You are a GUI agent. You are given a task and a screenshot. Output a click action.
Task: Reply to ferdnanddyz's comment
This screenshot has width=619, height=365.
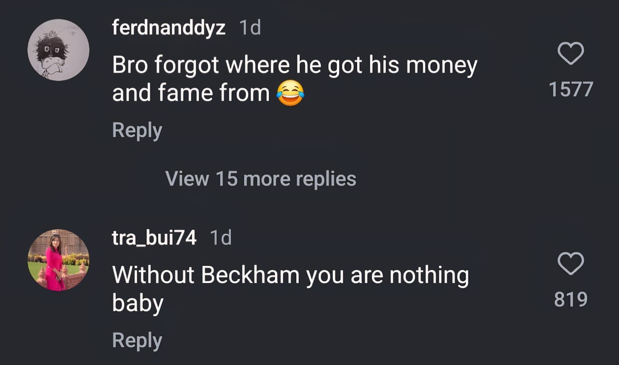pyautogui.click(x=137, y=130)
